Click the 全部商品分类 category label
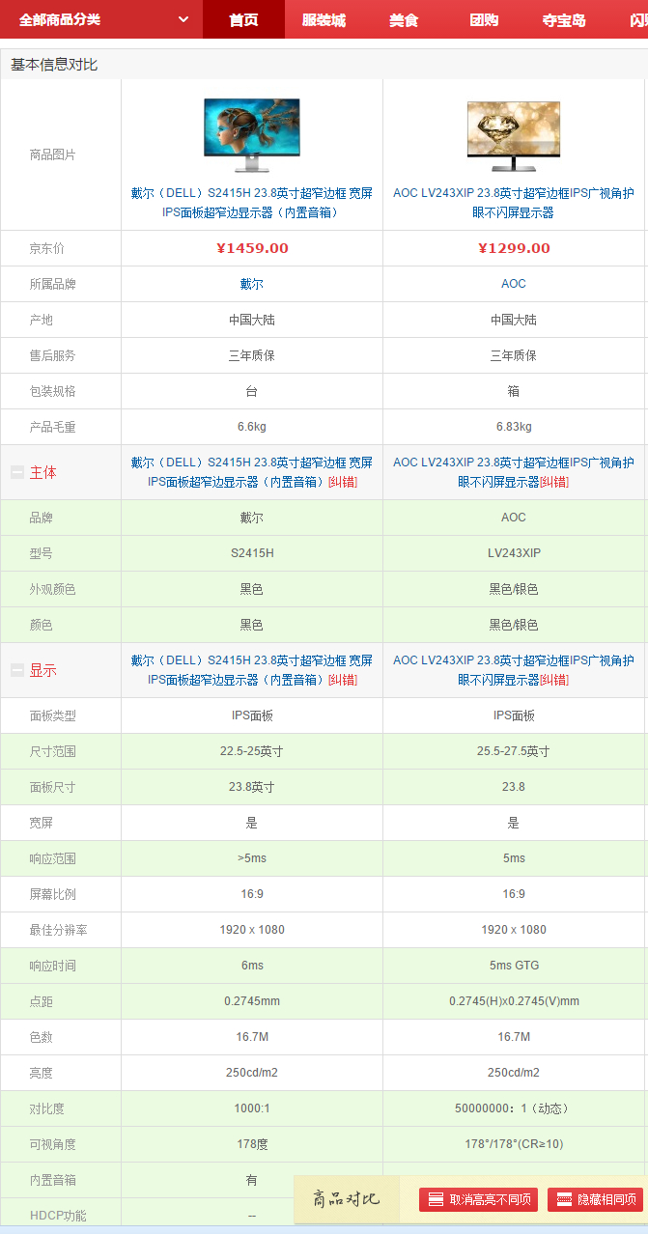This screenshot has height=1234, width=648. click(60, 19)
